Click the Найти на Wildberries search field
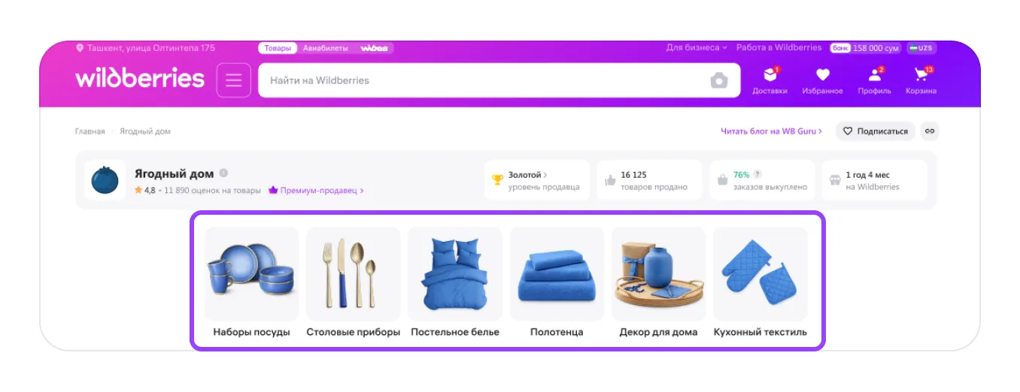 [x=481, y=80]
